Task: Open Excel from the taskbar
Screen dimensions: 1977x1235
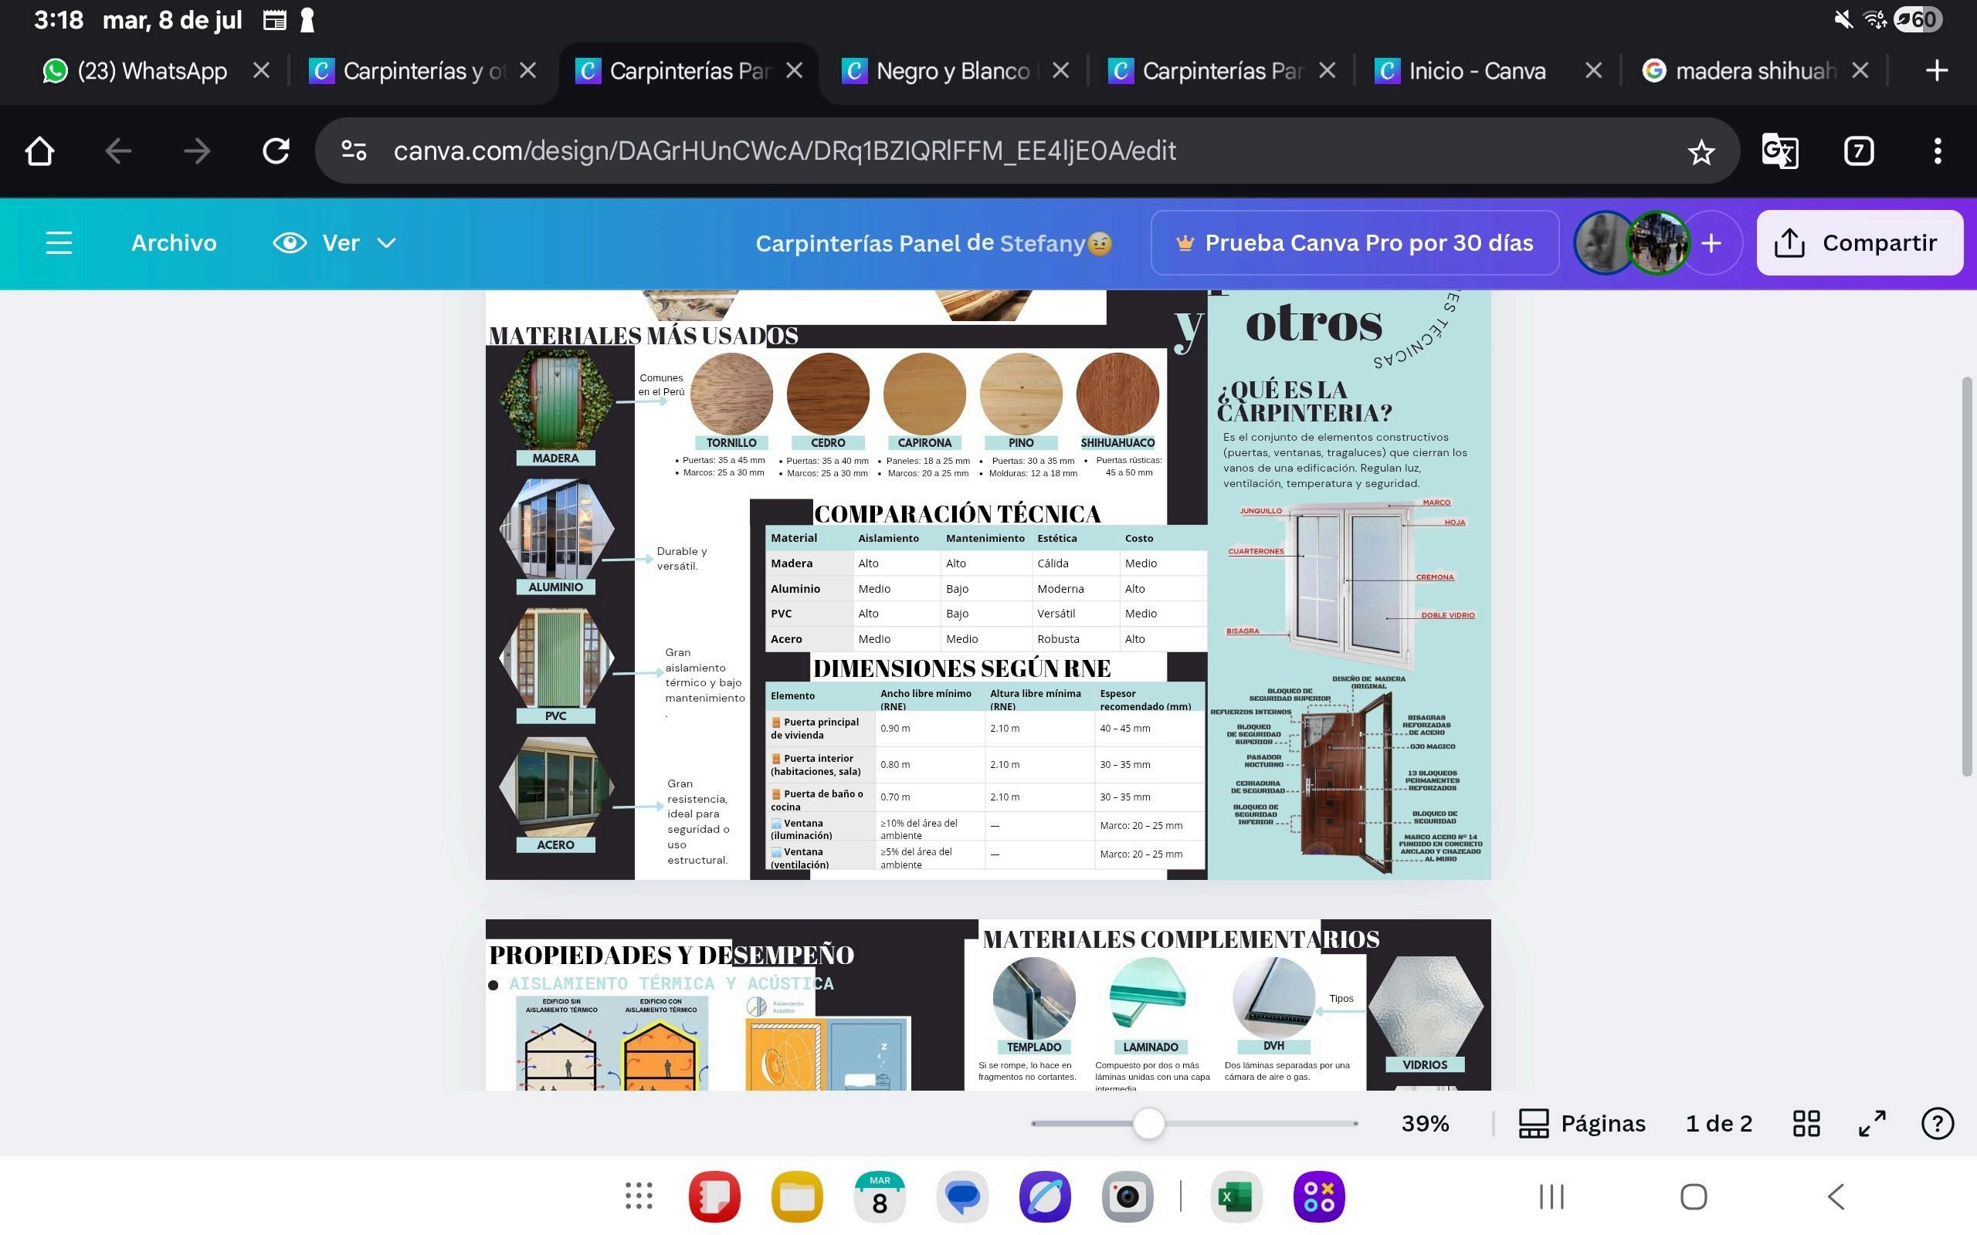Action: click(1234, 1196)
